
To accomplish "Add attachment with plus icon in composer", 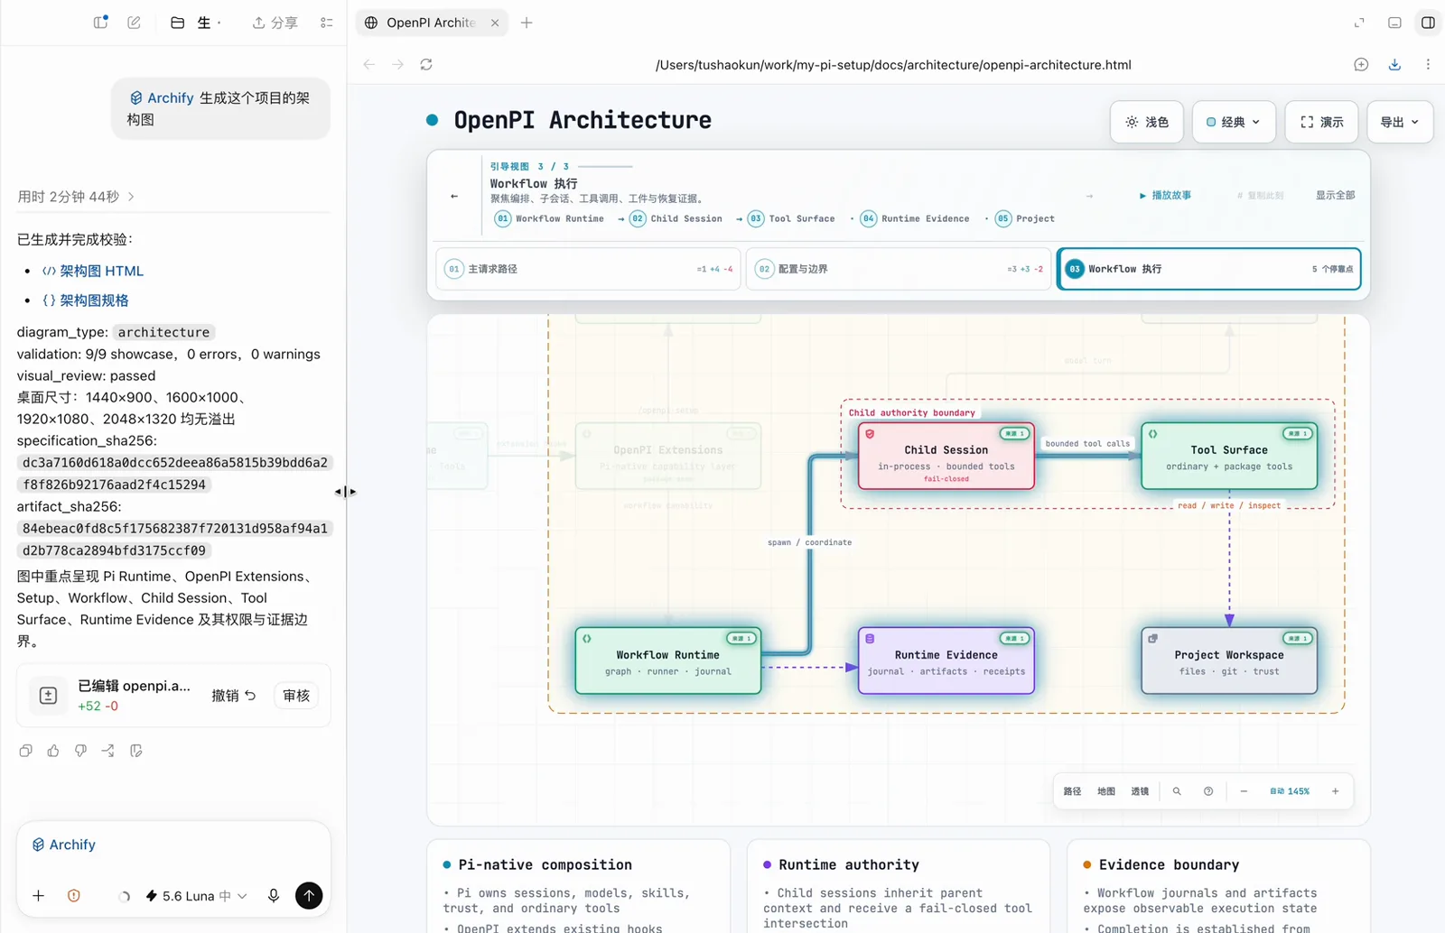I will (x=38, y=896).
